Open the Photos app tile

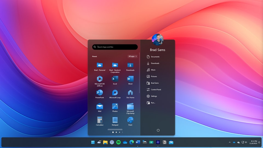(115, 108)
